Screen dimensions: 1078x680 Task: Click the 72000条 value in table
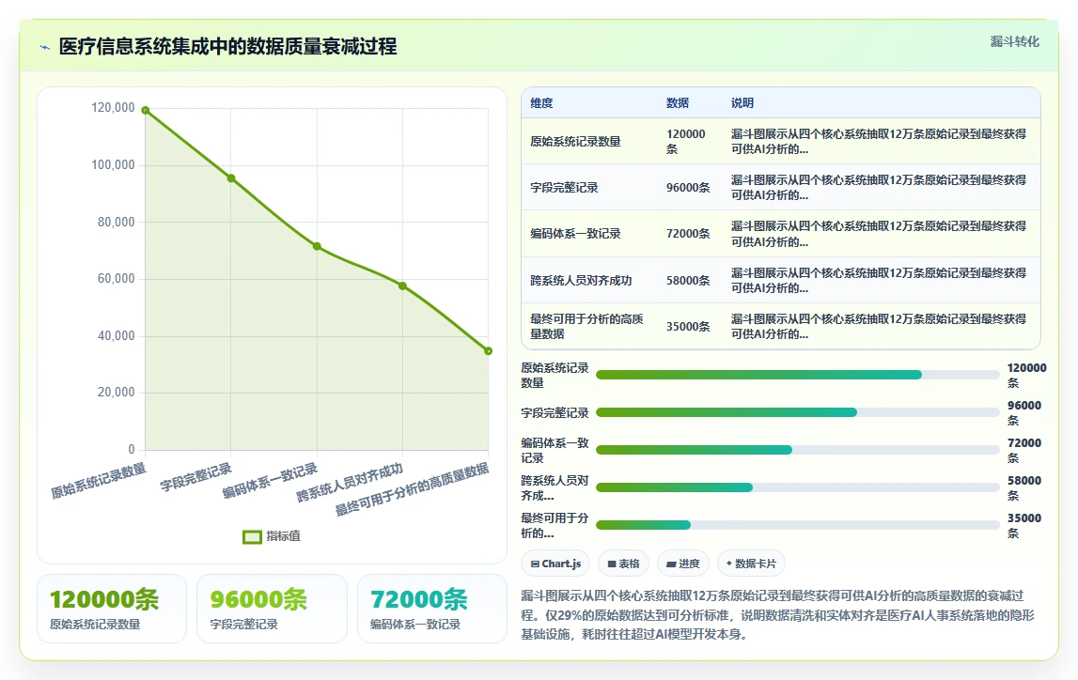click(688, 234)
